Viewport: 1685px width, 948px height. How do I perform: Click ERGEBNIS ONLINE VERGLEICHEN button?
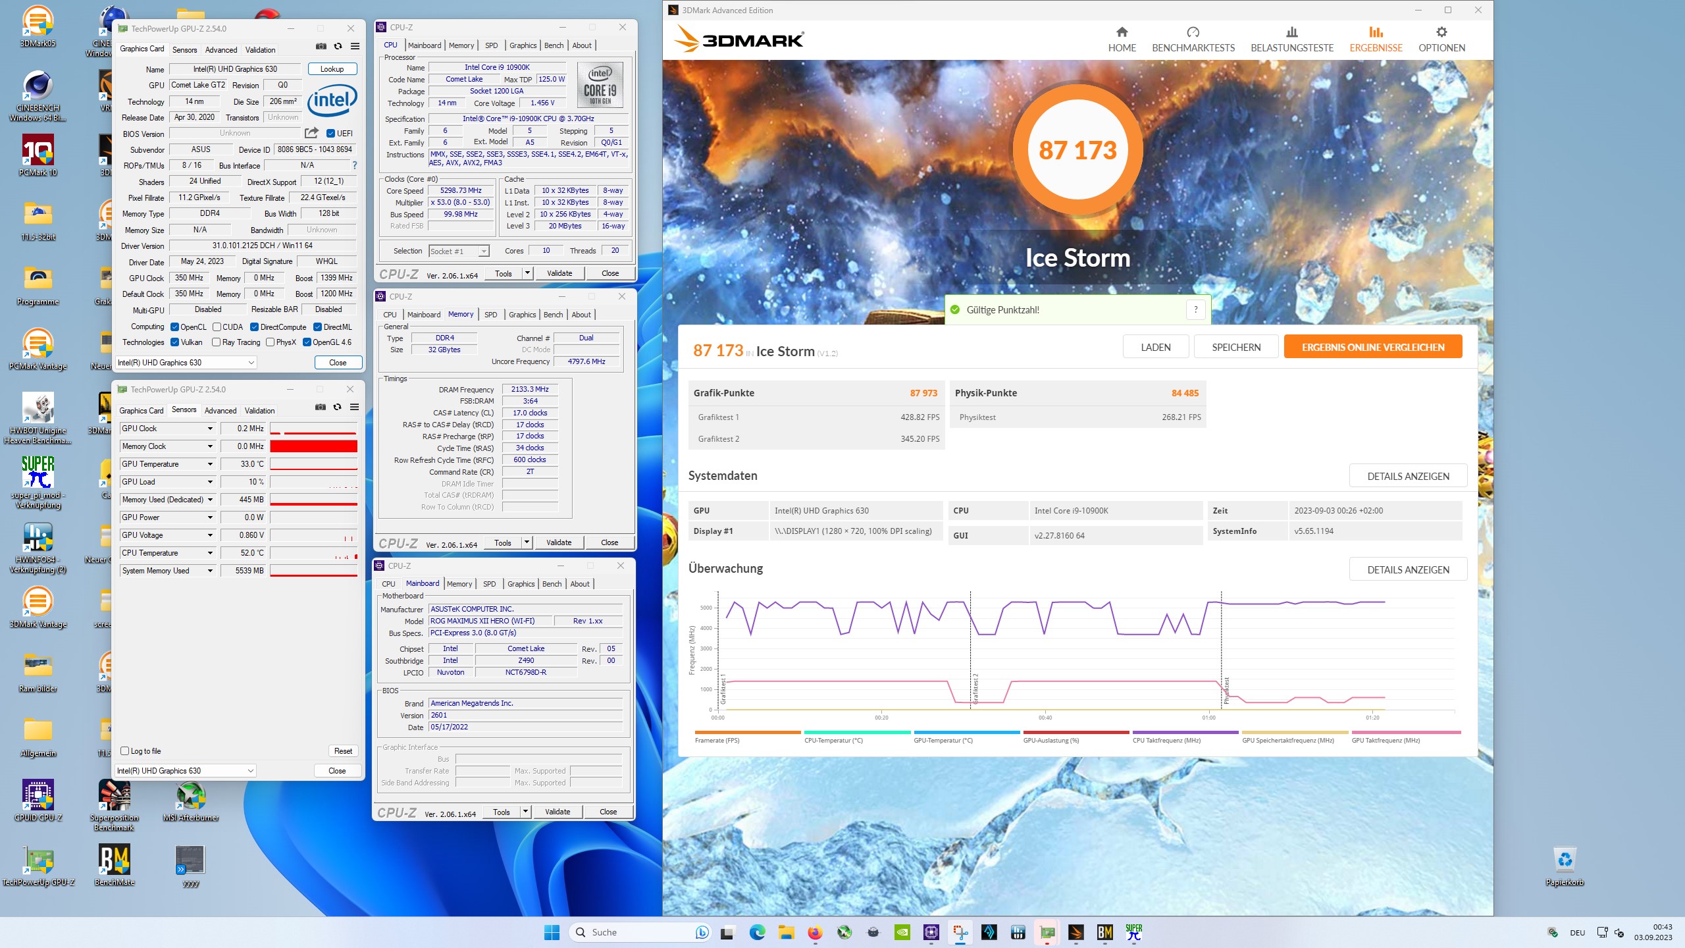pos(1373,347)
